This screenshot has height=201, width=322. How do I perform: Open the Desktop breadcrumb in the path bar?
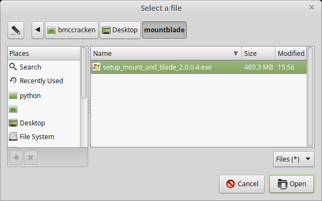point(120,30)
